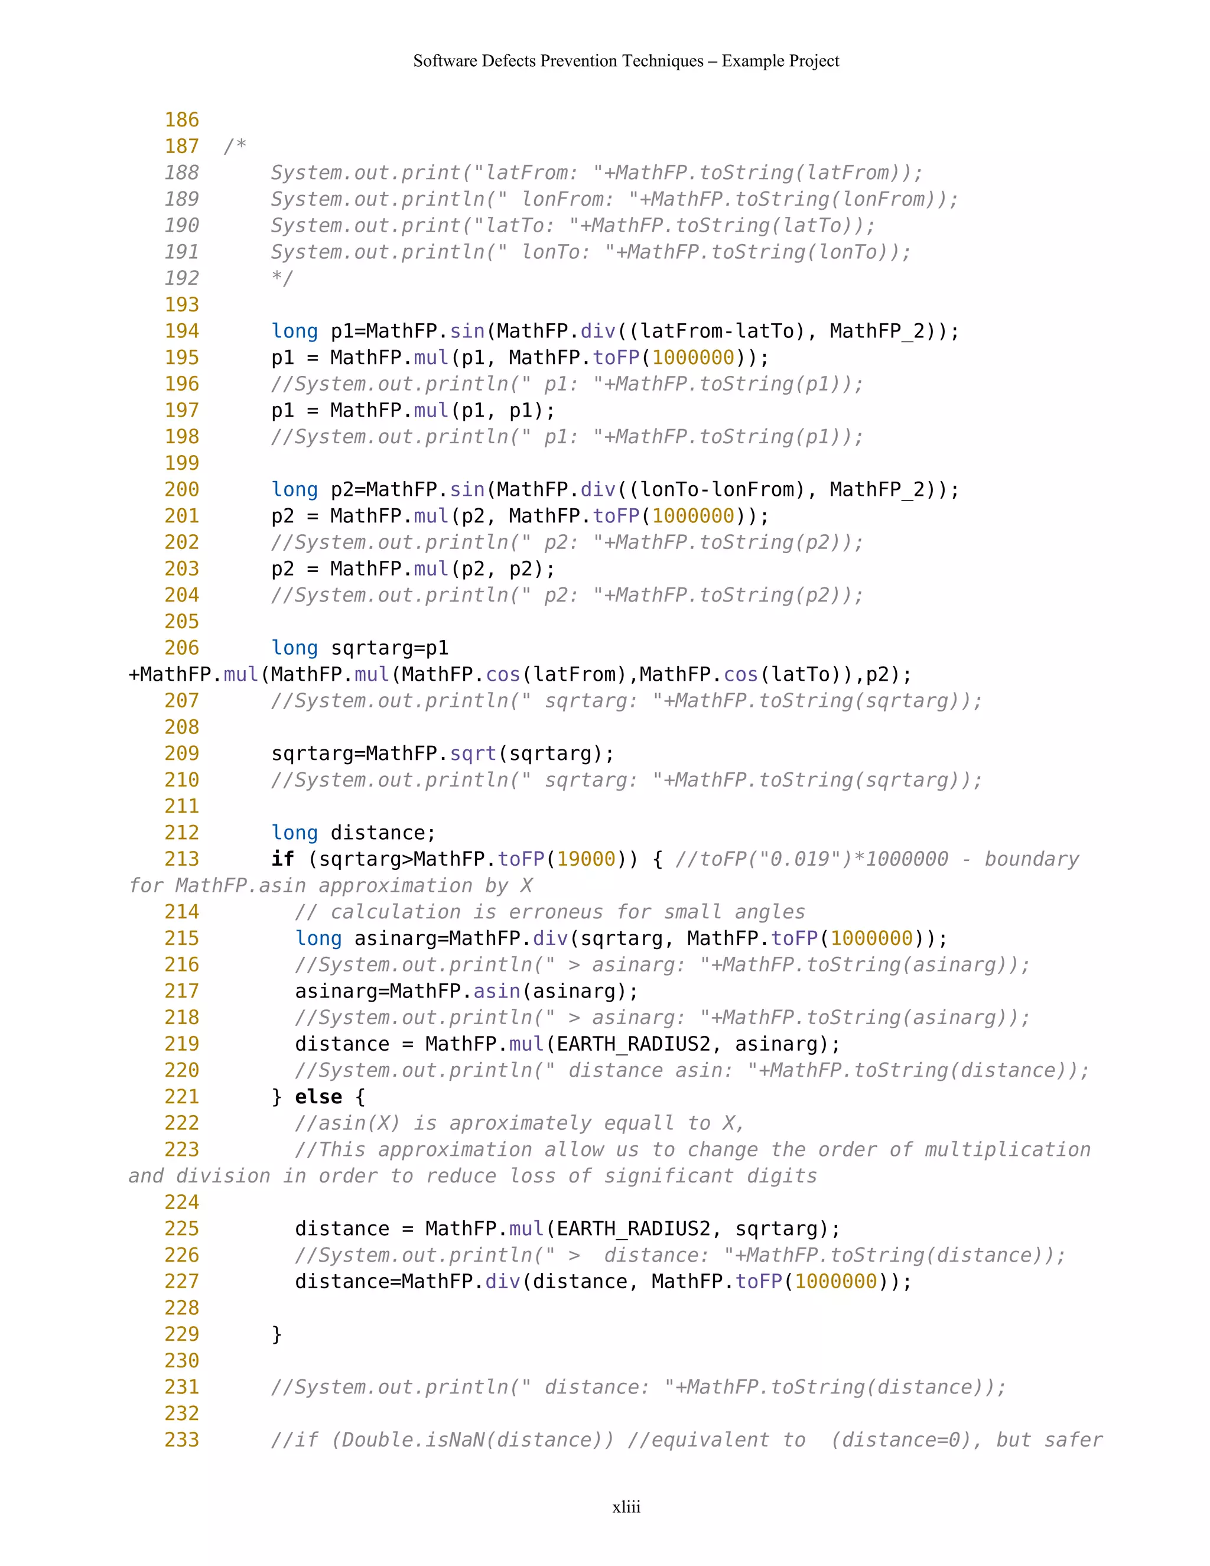Click the comment '//asin(X) is aproximately equall to X,'
Image resolution: width=1210 pixels, height=1566 pixels.
point(520,1123)
